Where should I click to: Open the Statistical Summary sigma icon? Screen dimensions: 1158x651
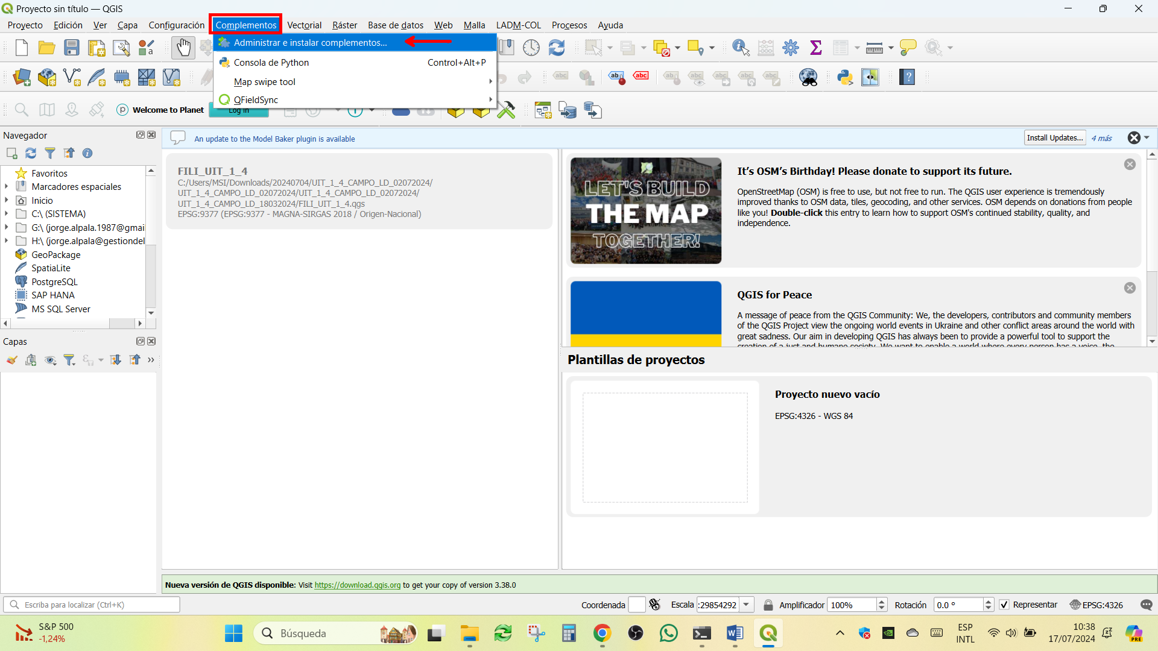pos(815,48)
